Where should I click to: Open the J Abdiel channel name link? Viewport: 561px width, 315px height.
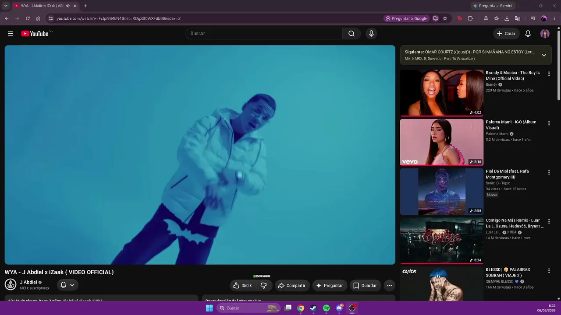(x=28, y=282)
